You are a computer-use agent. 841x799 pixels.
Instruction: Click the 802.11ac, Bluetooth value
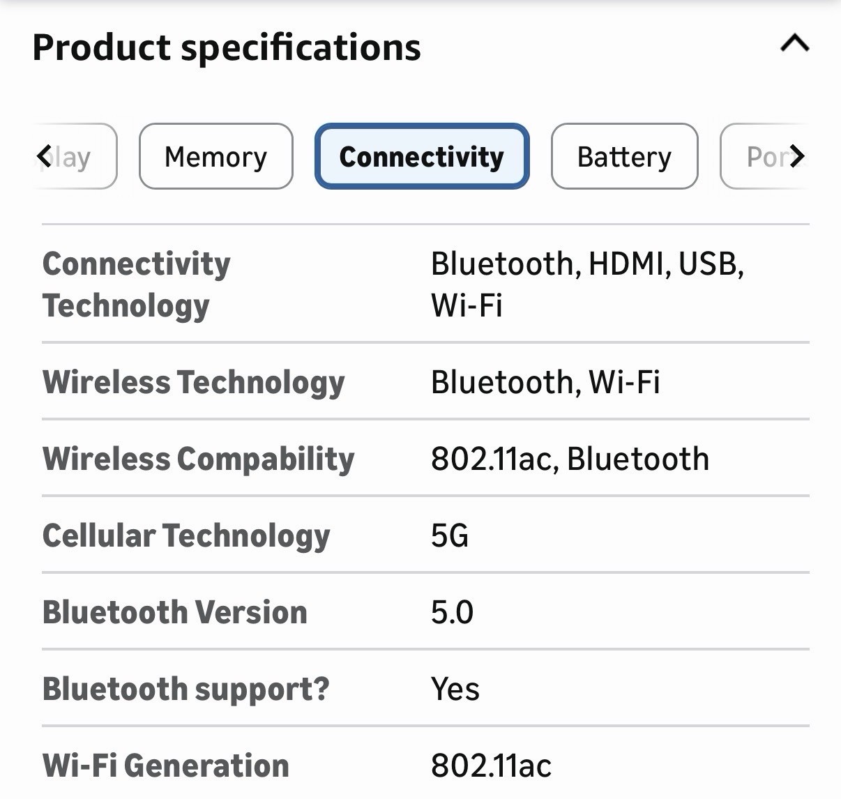click(x=570, y=459)
